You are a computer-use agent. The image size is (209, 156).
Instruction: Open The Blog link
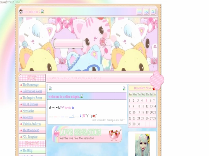tap(27, 150)
